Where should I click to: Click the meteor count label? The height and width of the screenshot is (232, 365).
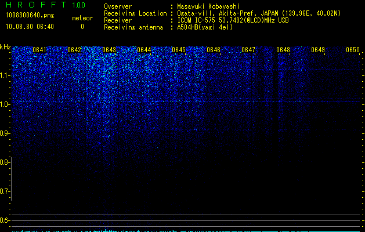pos(82,18)
